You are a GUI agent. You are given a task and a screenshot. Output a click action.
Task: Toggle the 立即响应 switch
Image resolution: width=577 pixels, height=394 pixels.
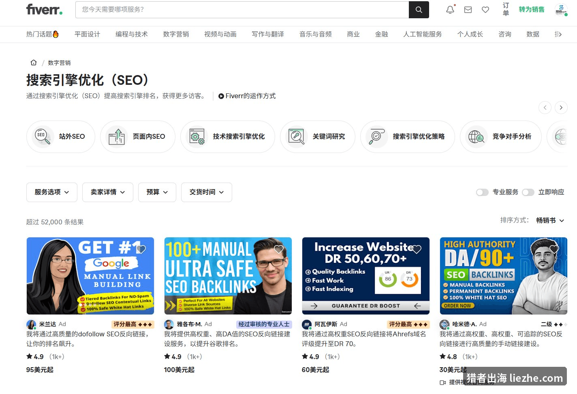(528, 192)
